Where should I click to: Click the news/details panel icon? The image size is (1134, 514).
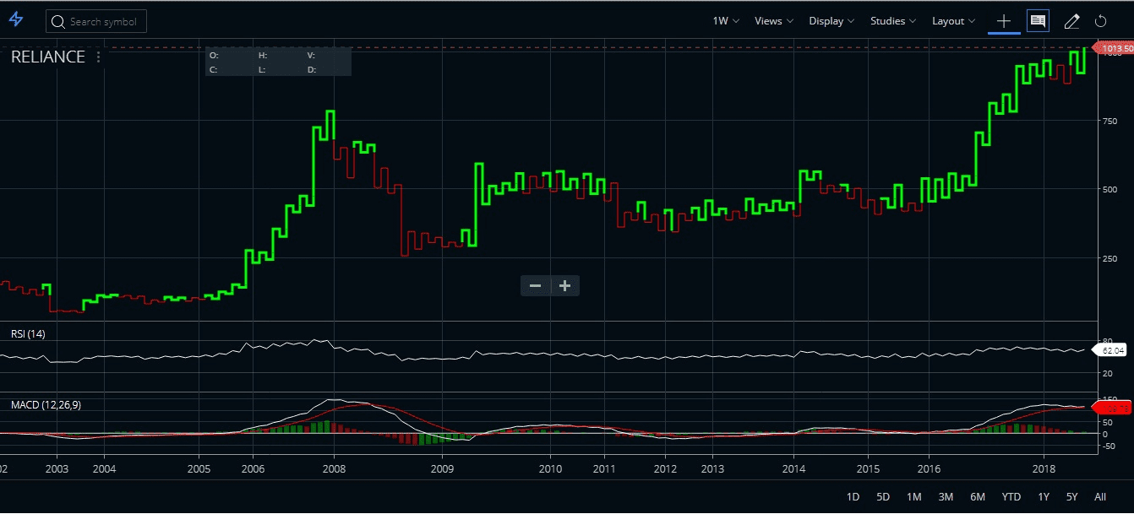point(1037,20)
